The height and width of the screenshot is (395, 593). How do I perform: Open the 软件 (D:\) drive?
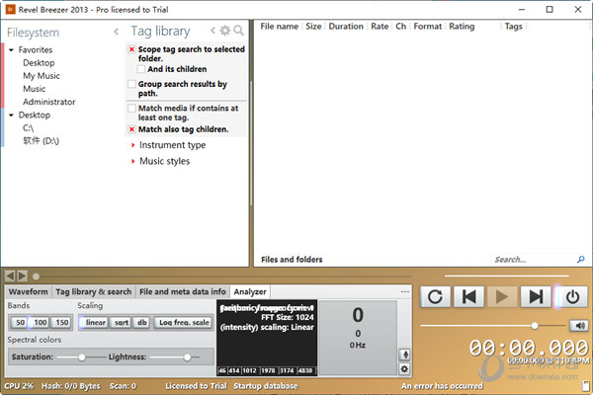click(41, 141)
